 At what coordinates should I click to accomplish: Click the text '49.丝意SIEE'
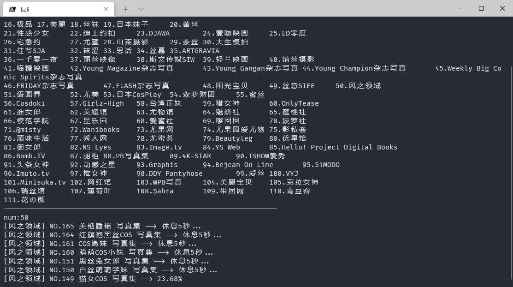point(292,86)
